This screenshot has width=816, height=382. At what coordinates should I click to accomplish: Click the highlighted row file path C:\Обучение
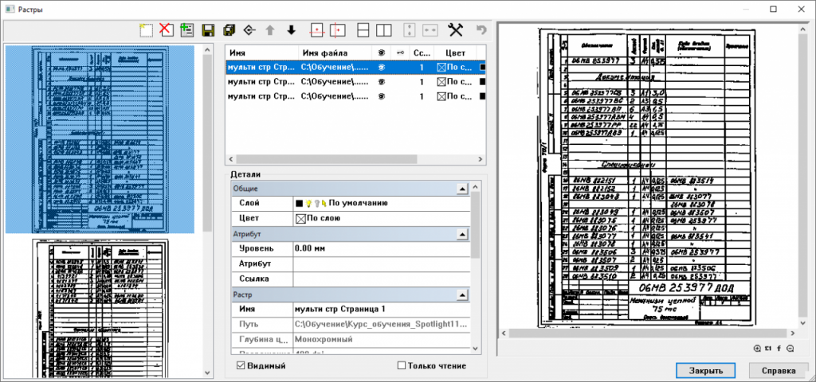335,67
